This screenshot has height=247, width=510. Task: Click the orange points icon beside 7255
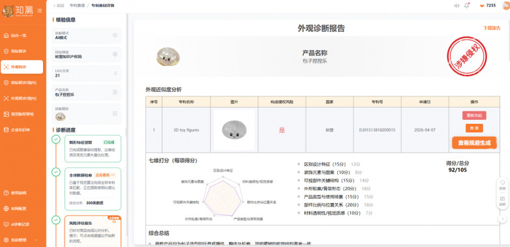tap(481, 5)
